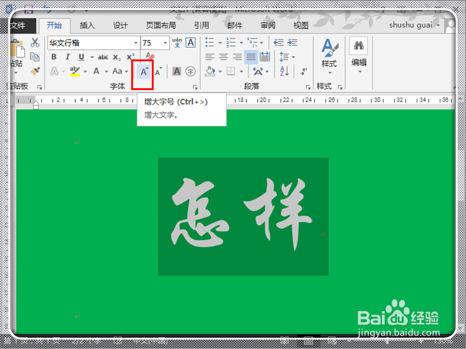Apply yellow text highlight color
466x349 pixels.
click(75, 71)
